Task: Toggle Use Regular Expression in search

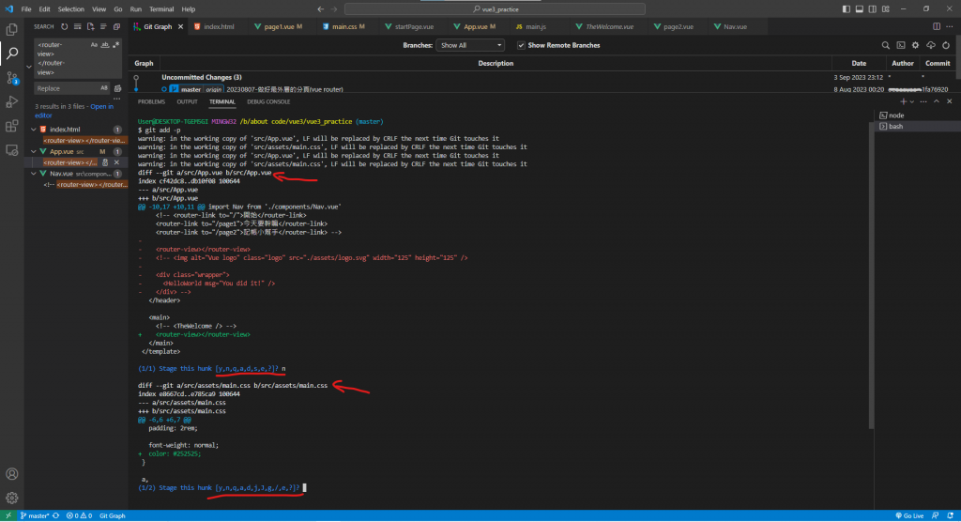Action: (115, 45)
